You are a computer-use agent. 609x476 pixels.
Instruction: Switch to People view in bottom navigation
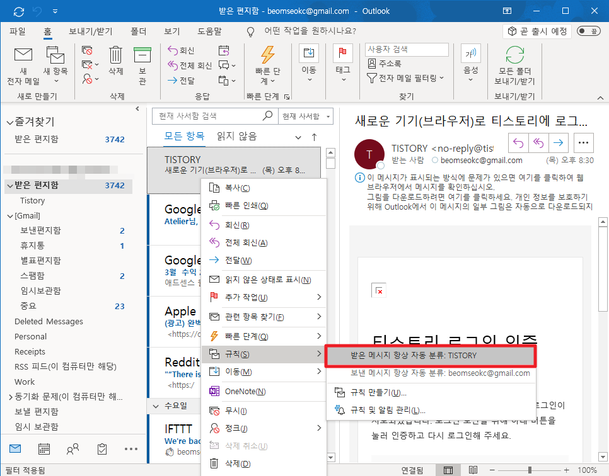(x=72, y=449)
